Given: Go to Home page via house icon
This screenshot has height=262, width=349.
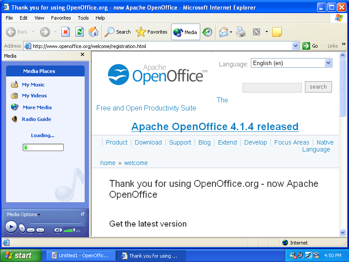Looking at the screenshot, I should [93, 32].
